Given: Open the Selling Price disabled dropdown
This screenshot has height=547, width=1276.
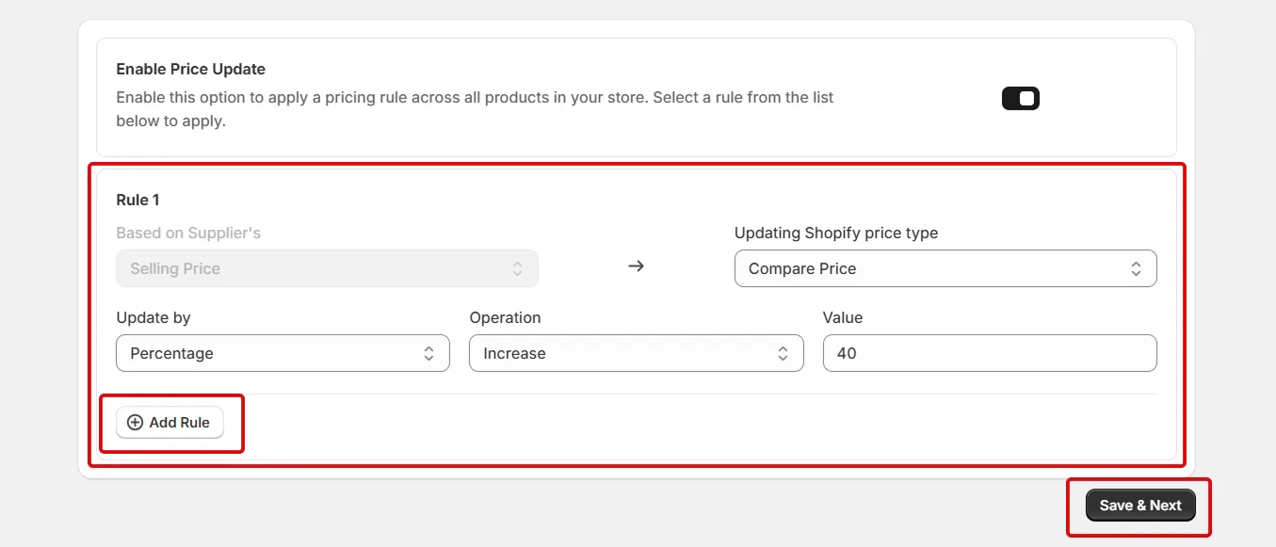Looking at the screenshot, I should tap(327, 268).
